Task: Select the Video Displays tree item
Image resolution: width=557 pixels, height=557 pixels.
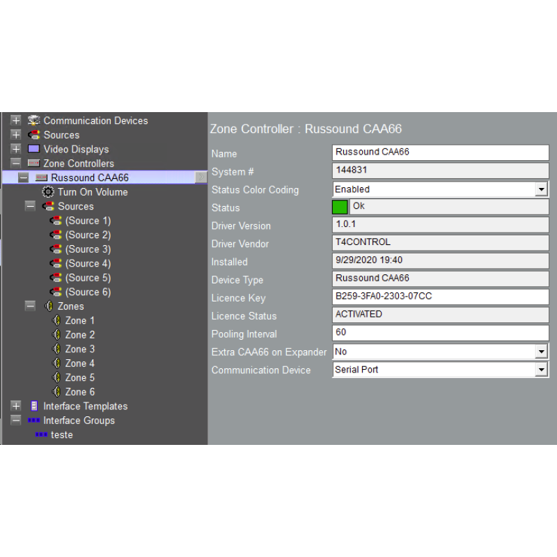Action: (x=76, y=149)
